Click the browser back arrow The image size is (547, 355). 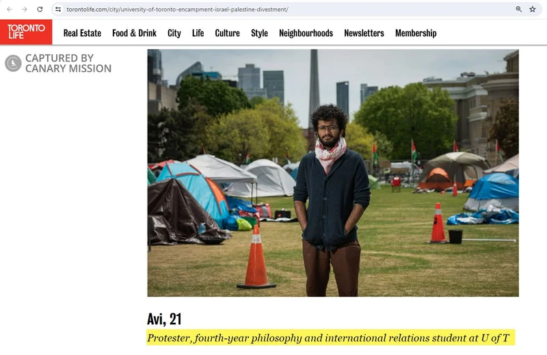point(10,10)
